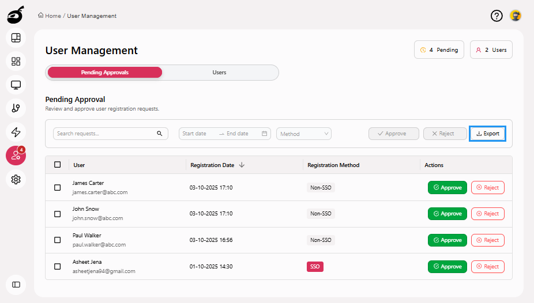Approve James Carter's request
This screenshot has height=303, width=534.
[447, 187]
